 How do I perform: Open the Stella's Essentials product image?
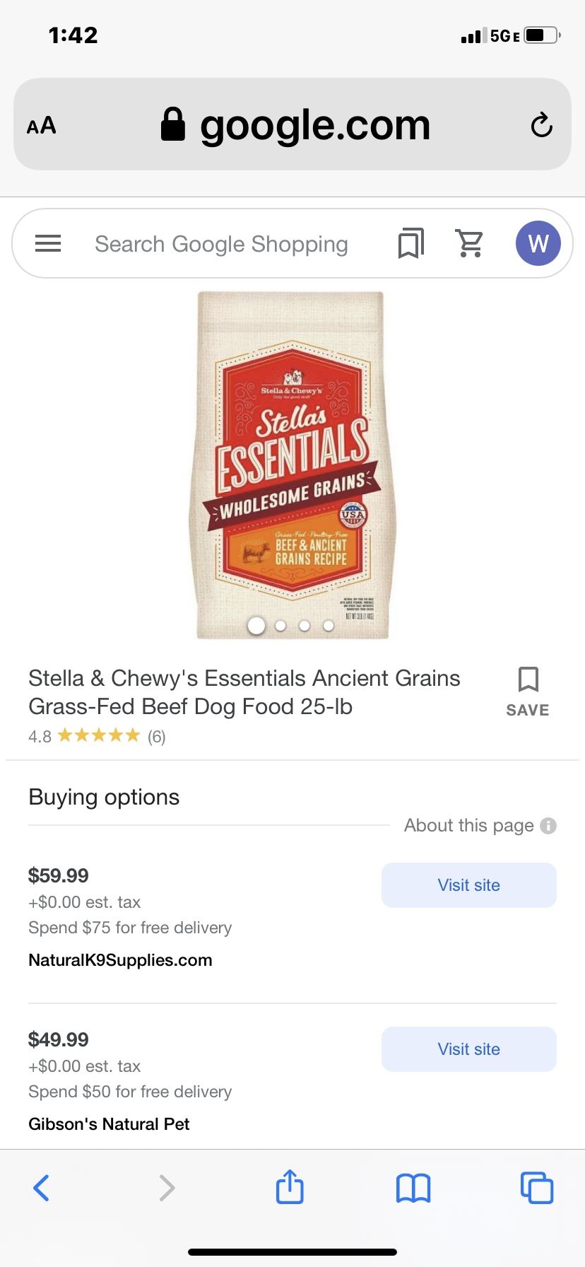(292, 460)
